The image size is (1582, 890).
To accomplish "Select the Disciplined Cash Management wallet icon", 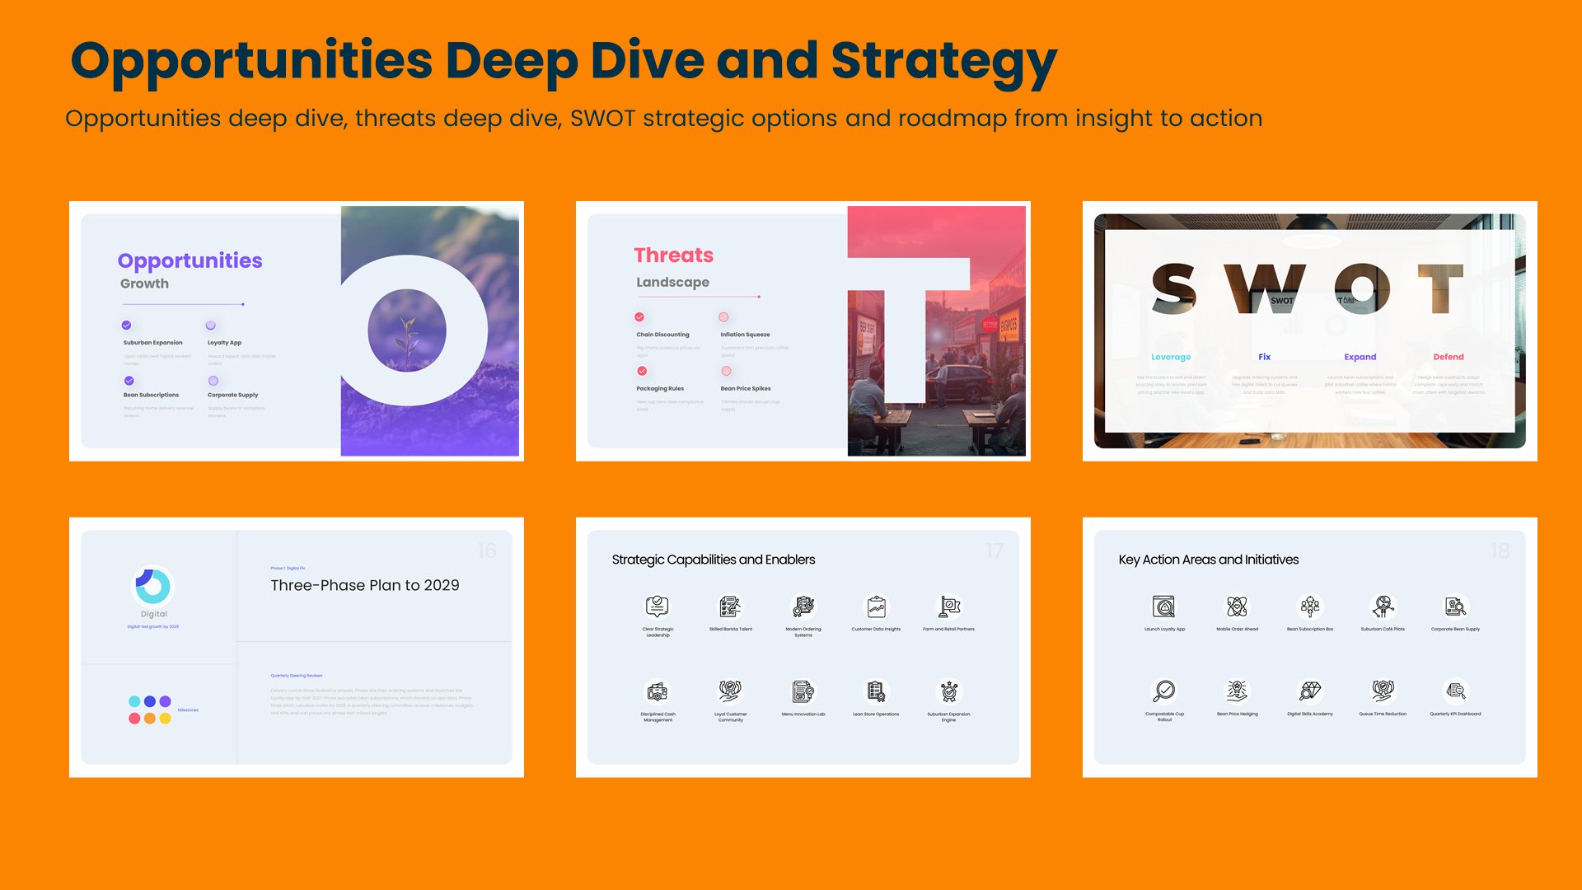I will point(657,691).
